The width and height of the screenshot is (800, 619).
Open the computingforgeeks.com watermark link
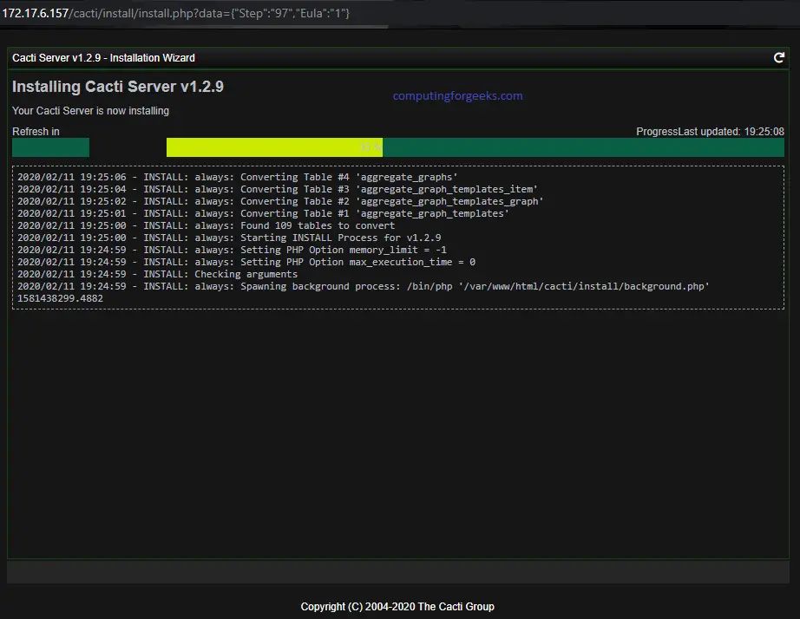(457, 96)
